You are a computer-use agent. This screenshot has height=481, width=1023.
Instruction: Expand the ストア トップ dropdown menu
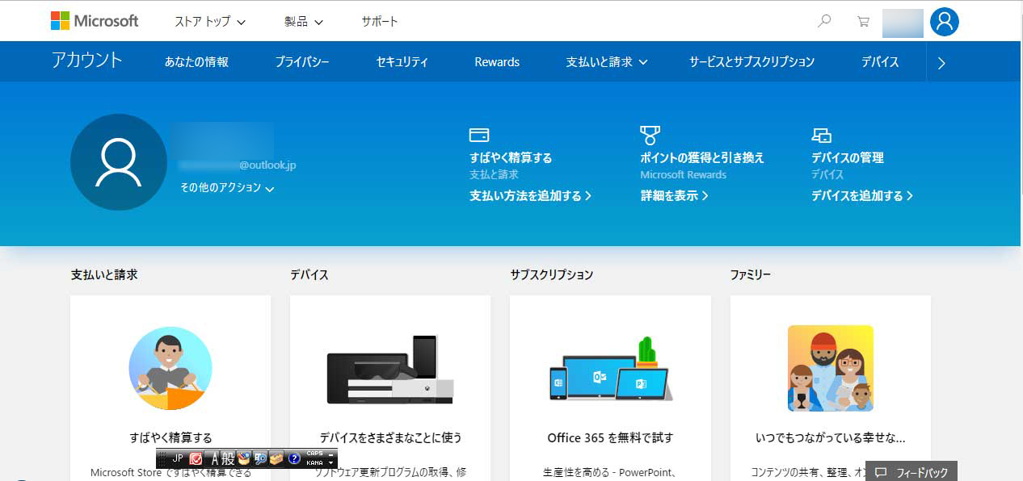(x=210, y=22)
